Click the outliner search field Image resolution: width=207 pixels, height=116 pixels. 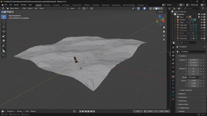pos(192,8)
